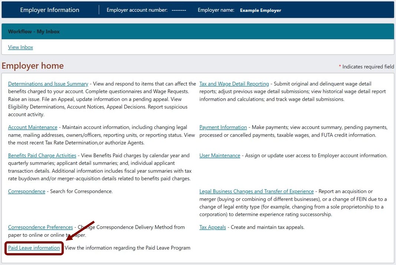396x265 pixels.
Task: Open the Tax Appeals link
Action: (213, 227)
